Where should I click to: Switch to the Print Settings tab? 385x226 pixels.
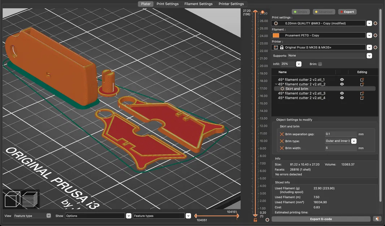[x=167, y=4]
